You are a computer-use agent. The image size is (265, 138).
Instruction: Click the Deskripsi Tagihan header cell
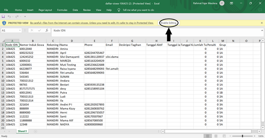pyautogui.click(x=132, y=45)
